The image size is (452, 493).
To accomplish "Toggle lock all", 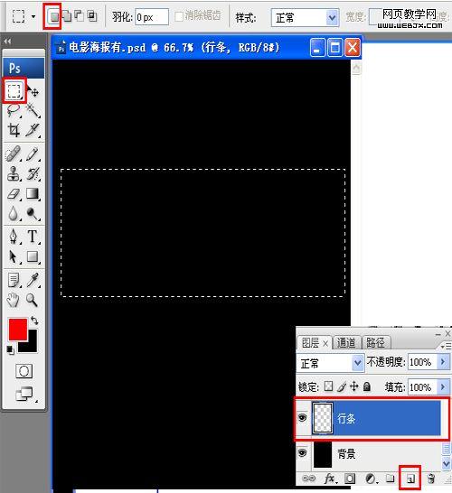I will (x=367, y=386).
